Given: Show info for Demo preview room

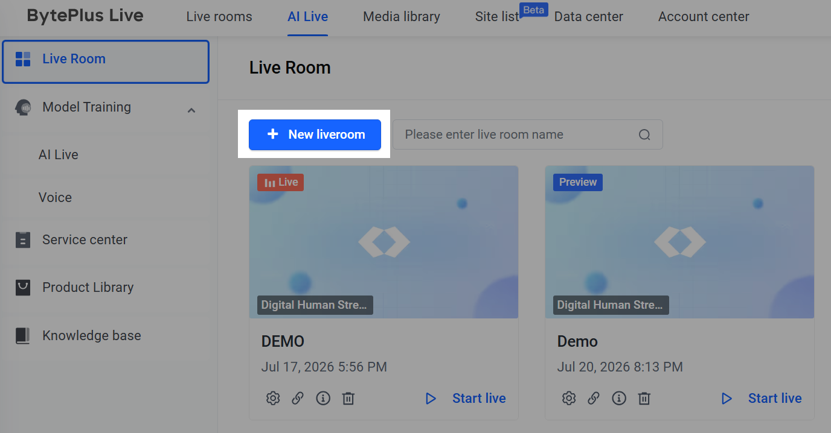Looking at the screenshot, I should click(619, 398).
